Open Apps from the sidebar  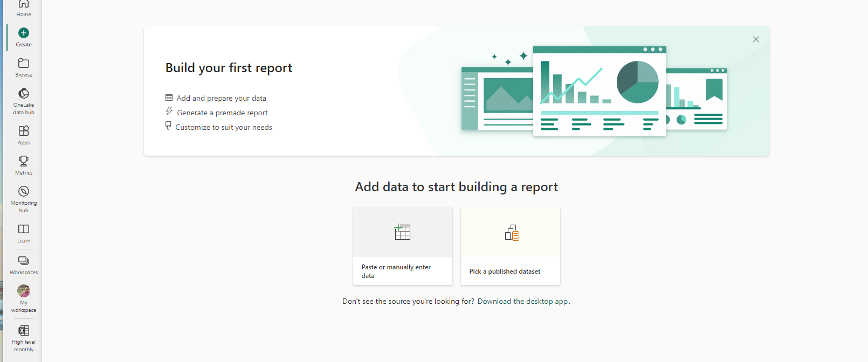coord(24,135)
